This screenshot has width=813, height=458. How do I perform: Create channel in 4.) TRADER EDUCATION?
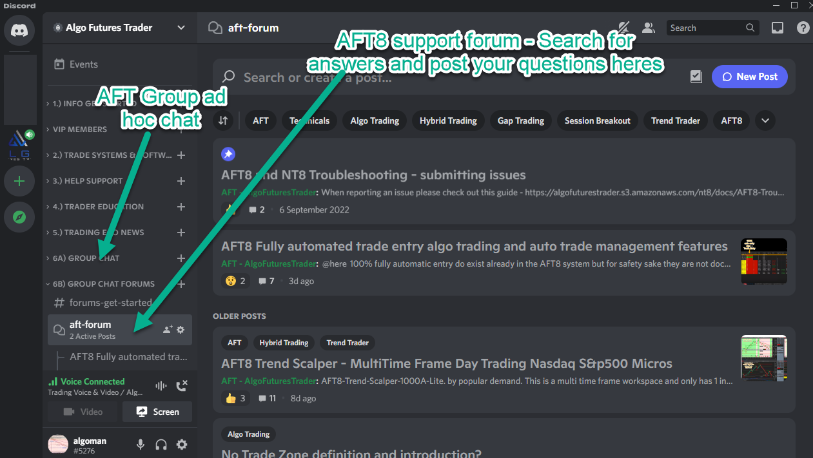pyautogui.click(x=181, y=207)
